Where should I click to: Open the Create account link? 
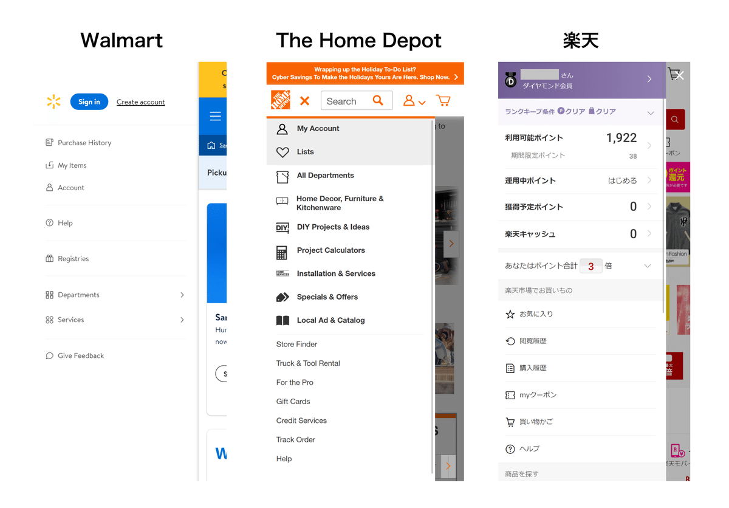140,102
